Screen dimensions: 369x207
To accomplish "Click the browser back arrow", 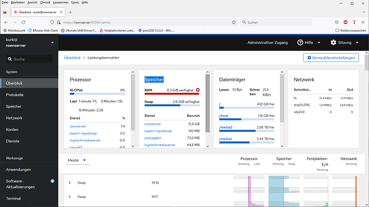I will (x=6, y=22).
